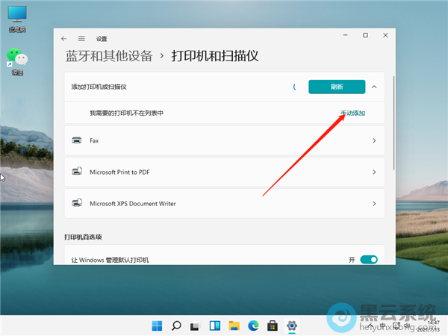Screen dimensions: 448x336
Task: Click the Settings gear in taskbar
Action: [x=292, y=326]
